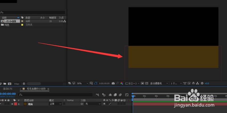Click the yellow label of 纯色 folder
Viewport: 227px width, 113px height.
(22, 25)
